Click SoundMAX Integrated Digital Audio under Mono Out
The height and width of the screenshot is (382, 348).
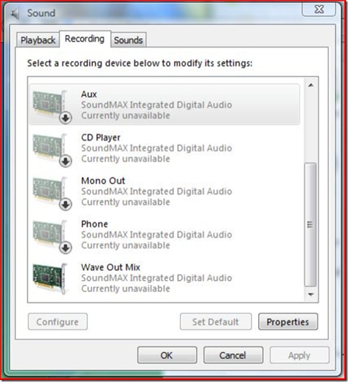[x=157, y=191]
